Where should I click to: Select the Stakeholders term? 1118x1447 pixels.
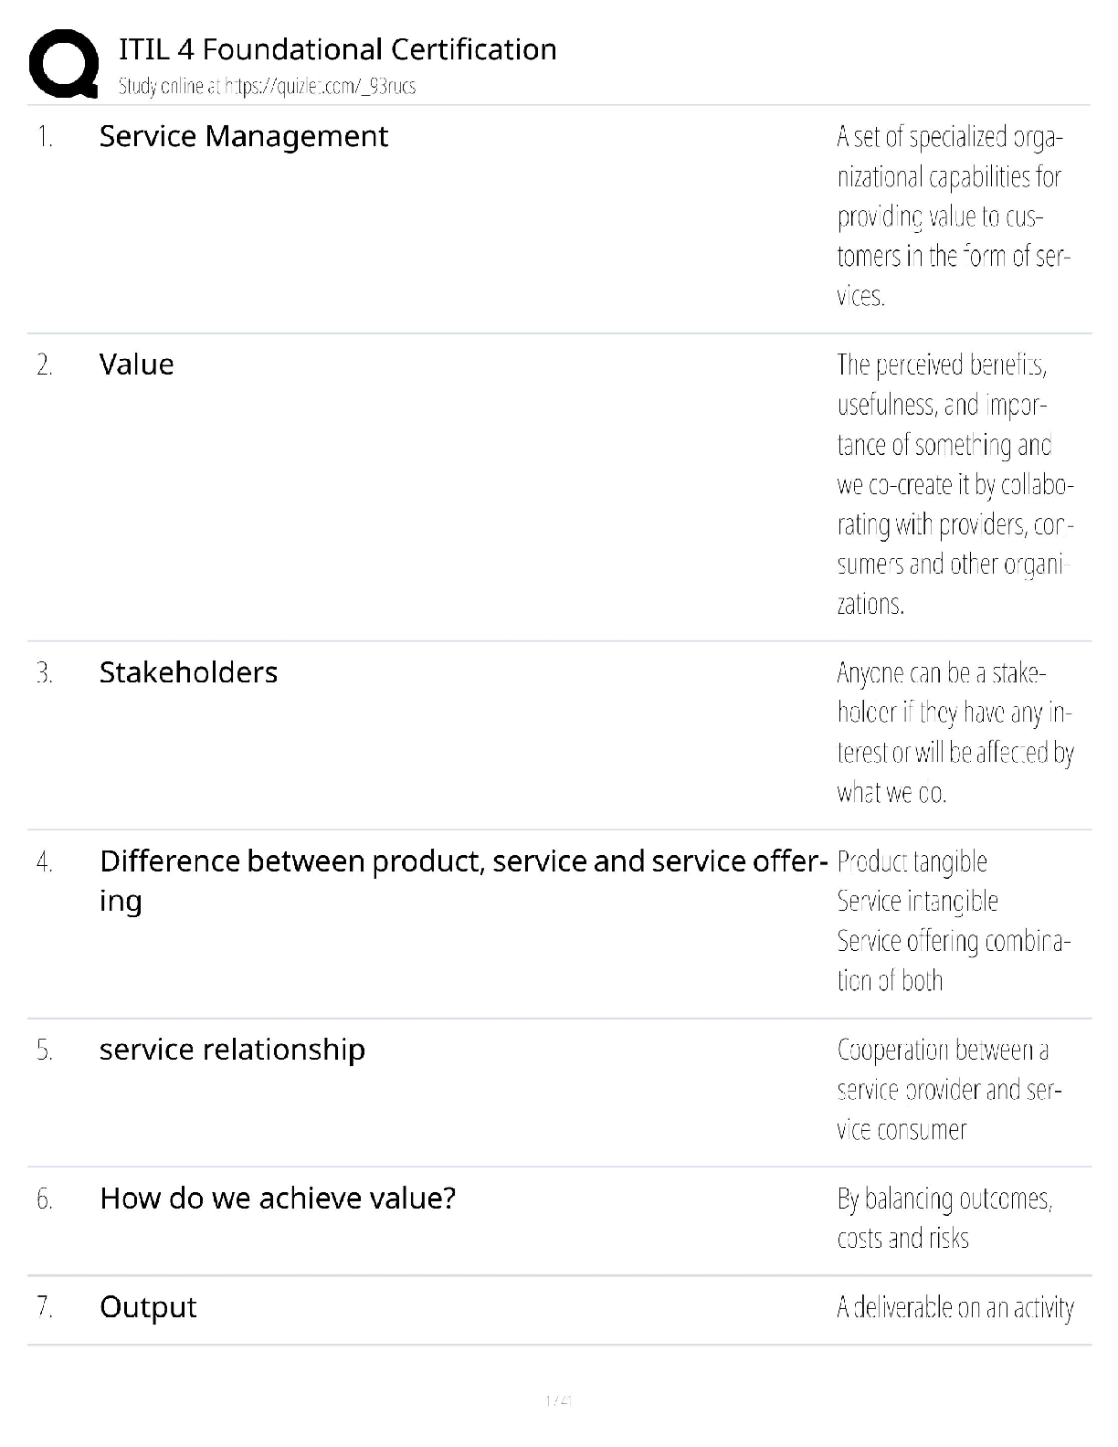188,672
